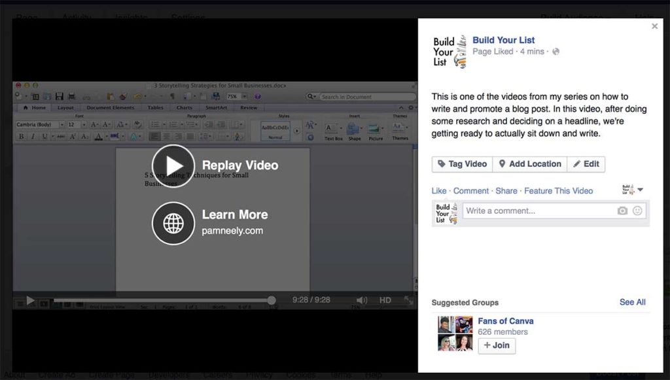Toggle HD video quality
Viewport: 670px width, 380px height.
[x=385, y=300]
